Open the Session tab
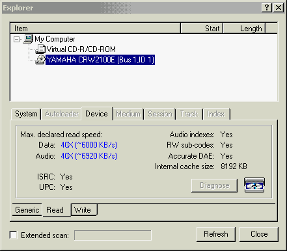Viewport: 287px width, 251px height. [x=160, y=114]
